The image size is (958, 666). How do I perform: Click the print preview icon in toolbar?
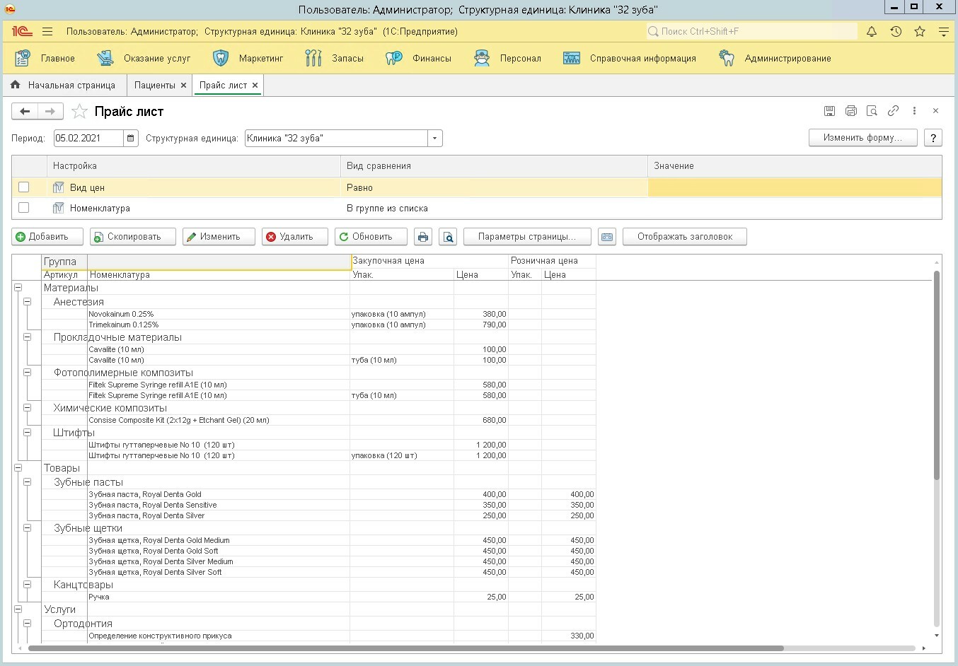(449, 237)
